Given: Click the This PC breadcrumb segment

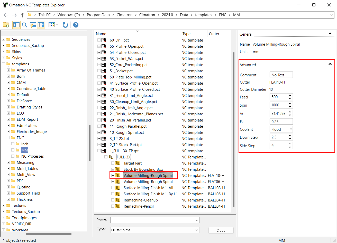Looking at the screenshot, I should tap(44, 15).
